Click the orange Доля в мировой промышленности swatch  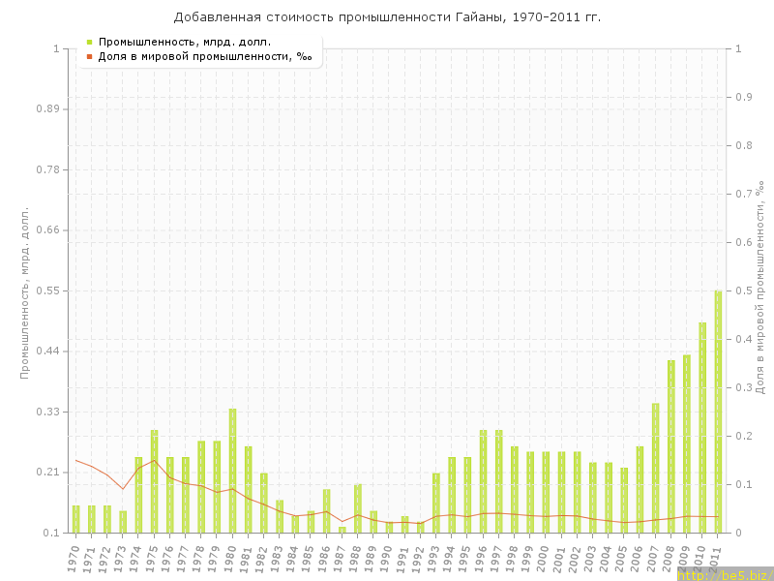pyautogui.click(x=89, y=56)
